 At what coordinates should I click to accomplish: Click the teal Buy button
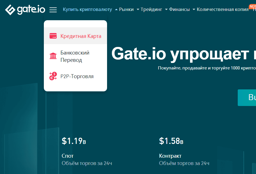click(247, 98)
